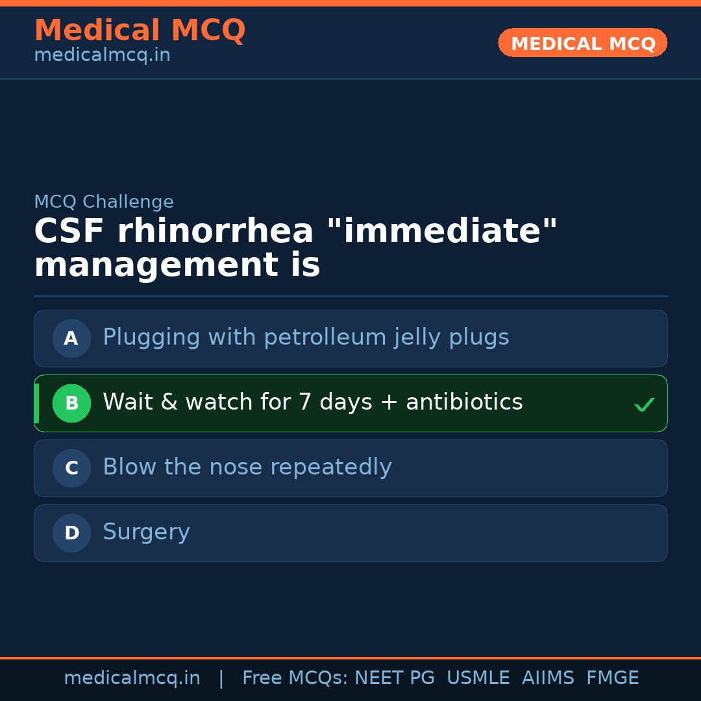Click the MCQ Challenge label
Viewport: 701px width, 701px height.
tap(104, 202)
